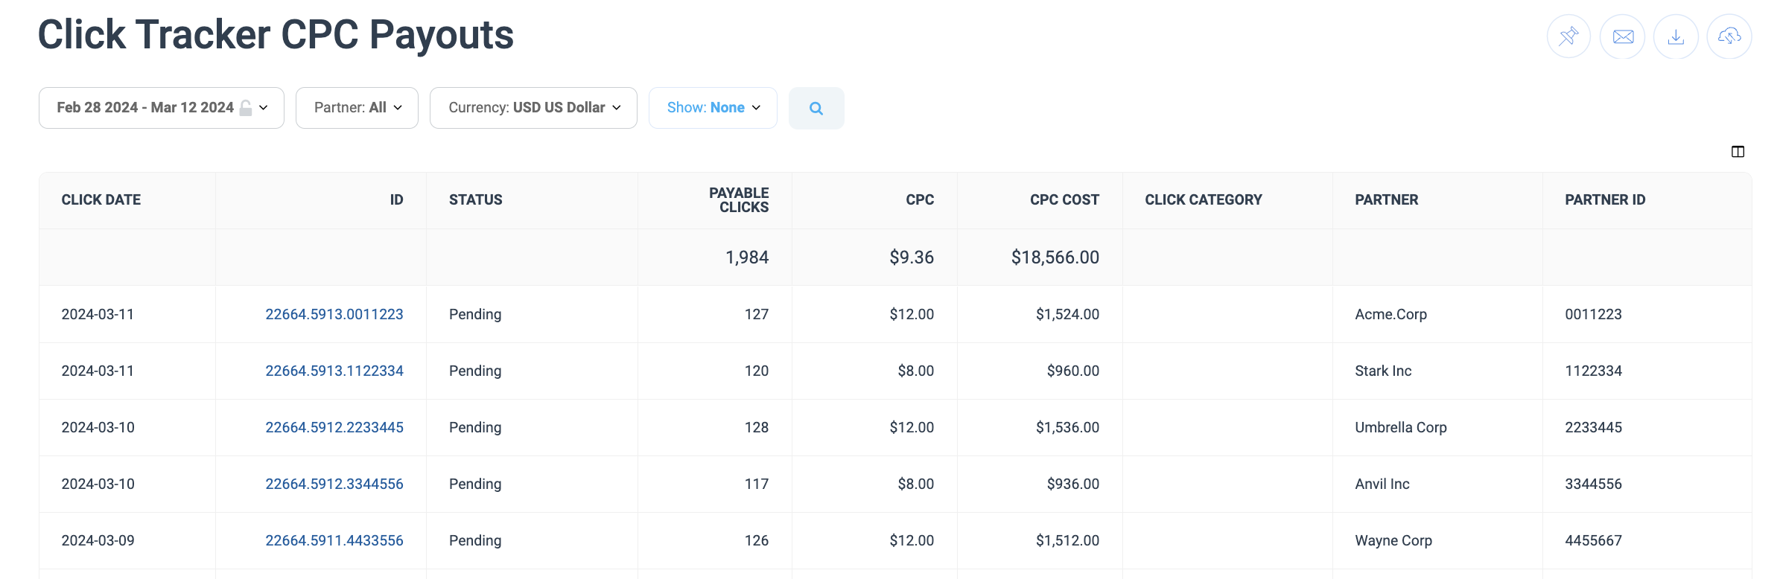1780x579 pixels.
Task: Sort by Payable Clicks column header
Action: (x=739, y=200)
